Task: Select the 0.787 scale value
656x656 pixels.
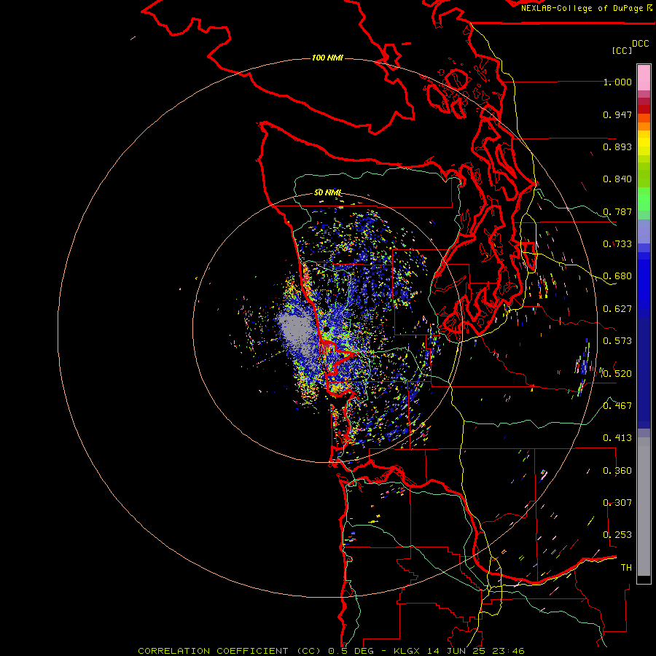Action: [617, 211]
